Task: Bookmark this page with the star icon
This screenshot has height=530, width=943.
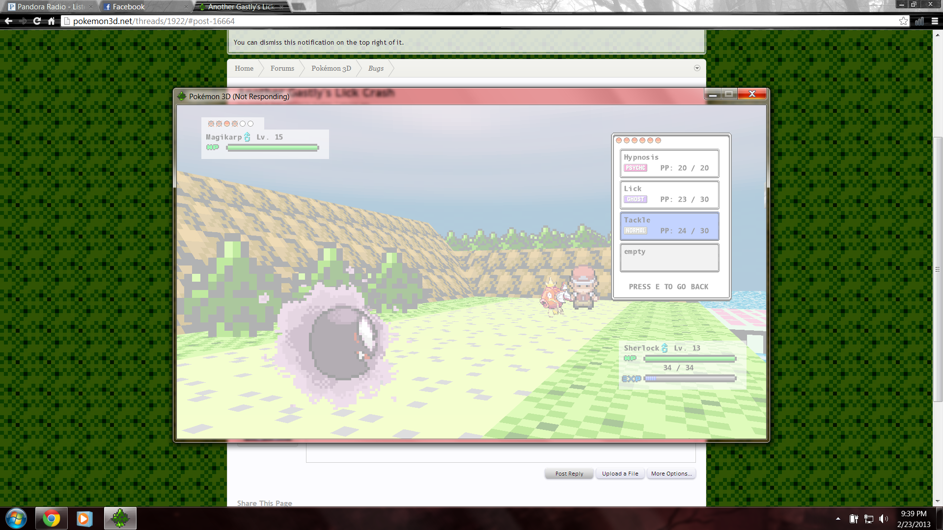Action: point(903,21)
